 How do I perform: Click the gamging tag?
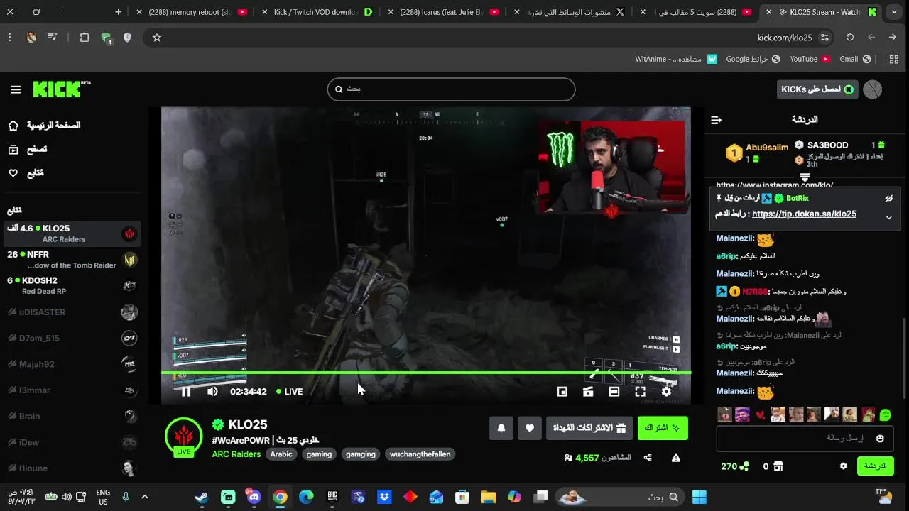pyautogui.click(x=361, y=454)
